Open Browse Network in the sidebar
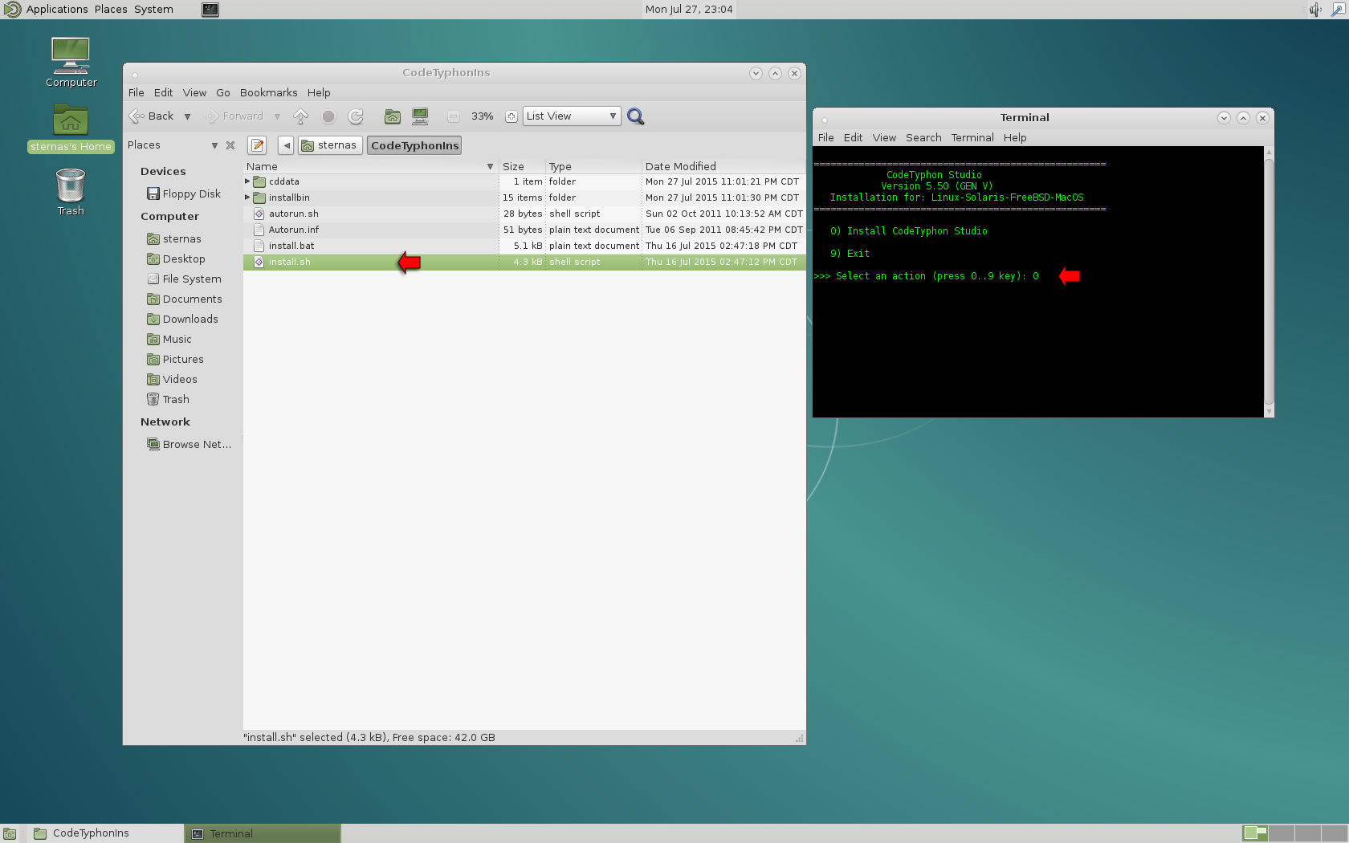This screenshot has width=1349, height=843. click(190, 444)
